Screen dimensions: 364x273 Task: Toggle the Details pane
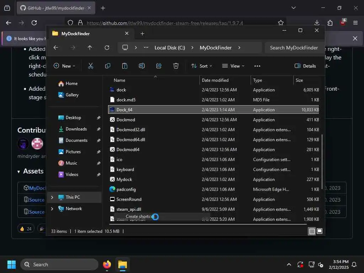[x=305, y=66]
